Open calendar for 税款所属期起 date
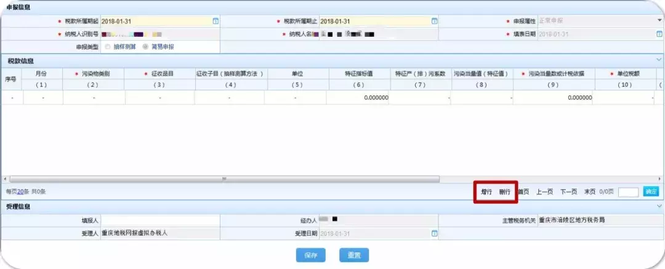Screen dimensions: 665x269 (216, 21)
